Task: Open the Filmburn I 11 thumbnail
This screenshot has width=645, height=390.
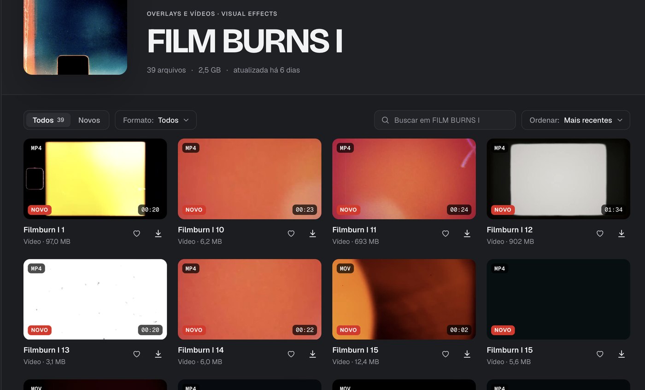Action: click(404, 179)
